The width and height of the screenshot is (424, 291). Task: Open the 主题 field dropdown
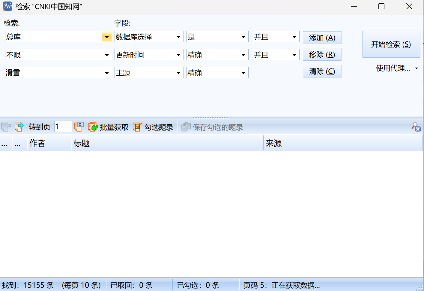tap(178, 73)
